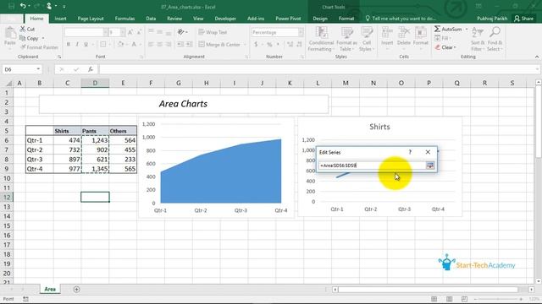Select column D header

coord(95,83)
